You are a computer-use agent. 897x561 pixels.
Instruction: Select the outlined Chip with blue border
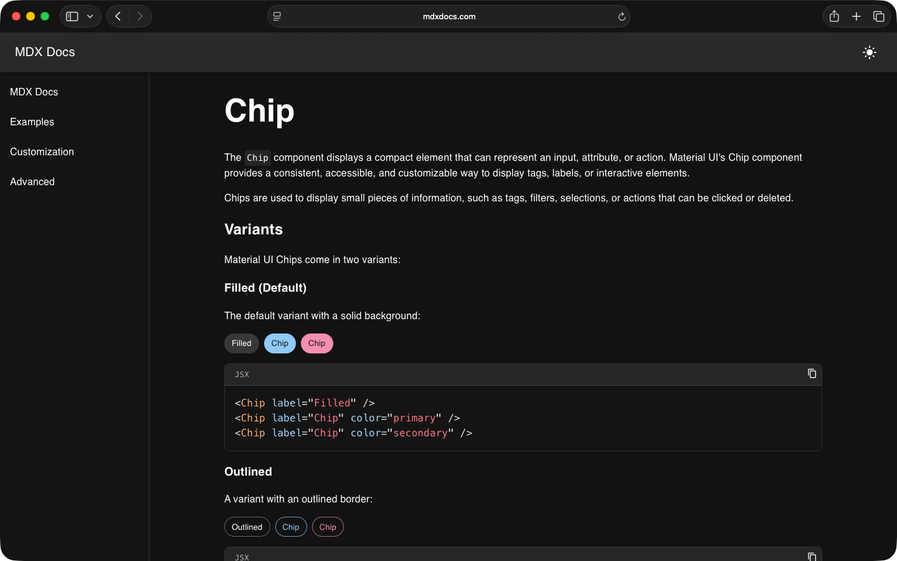pos(291,527)
